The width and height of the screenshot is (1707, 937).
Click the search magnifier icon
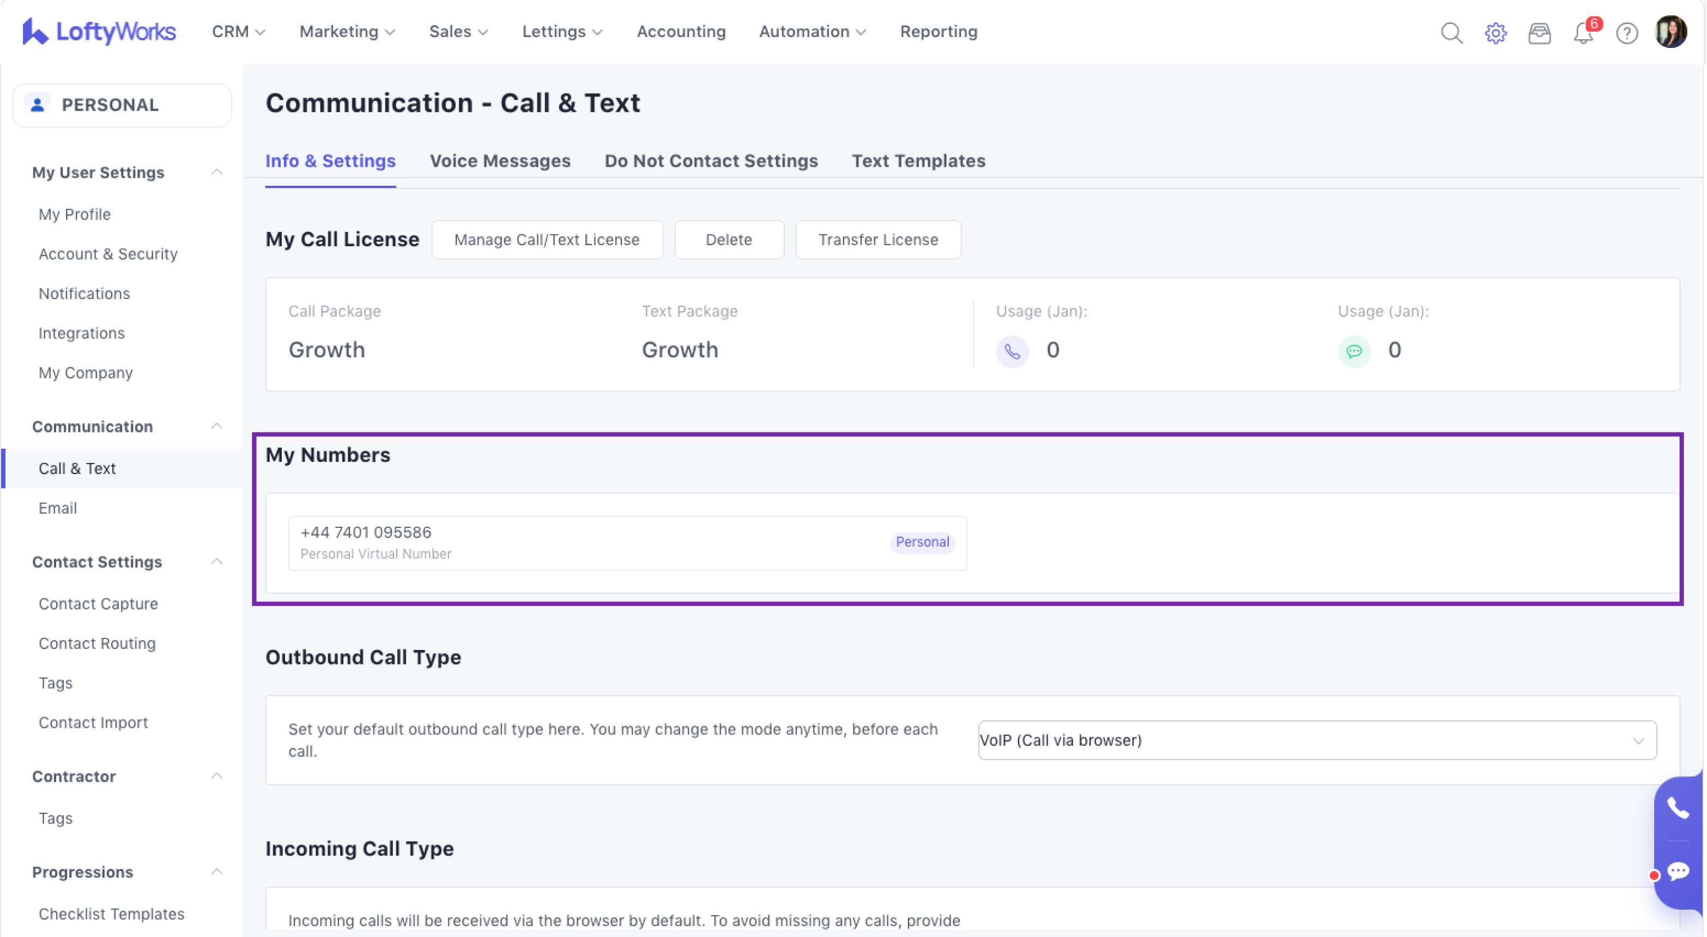1451,33
